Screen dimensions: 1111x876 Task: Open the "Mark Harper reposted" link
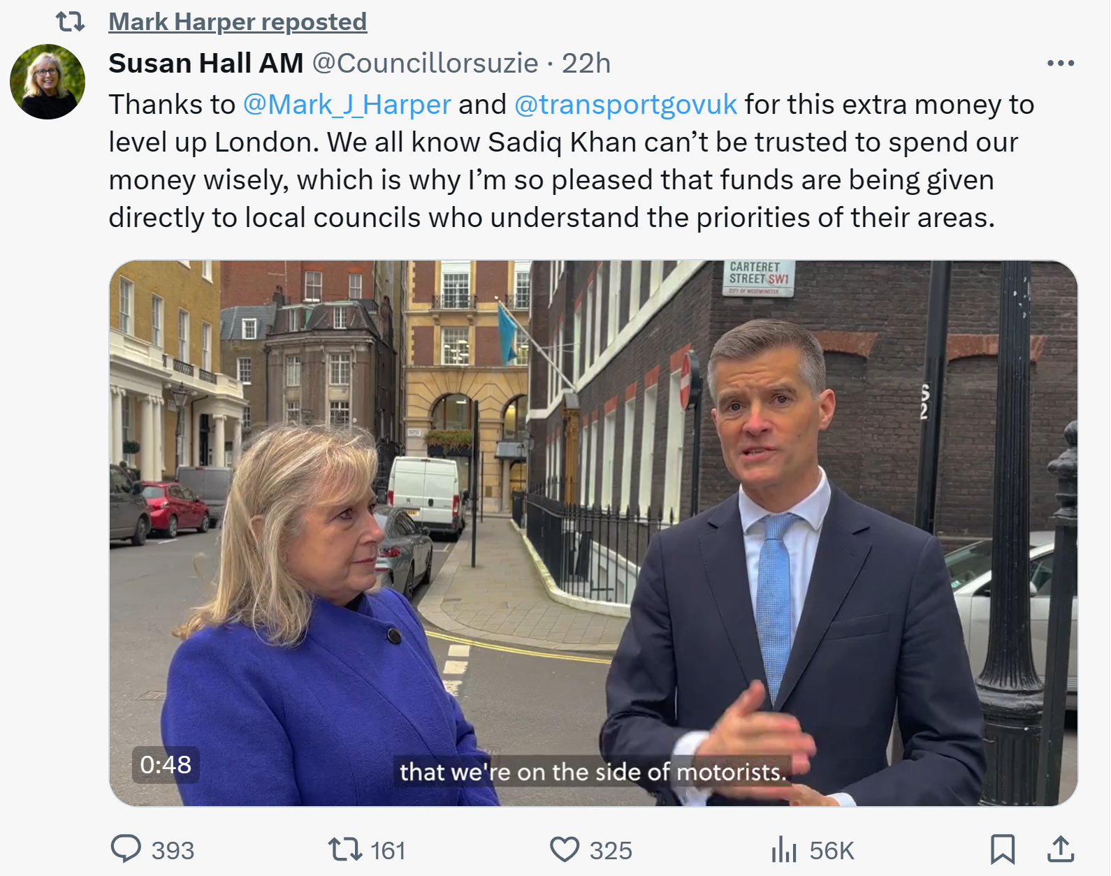tap(238, 22)
